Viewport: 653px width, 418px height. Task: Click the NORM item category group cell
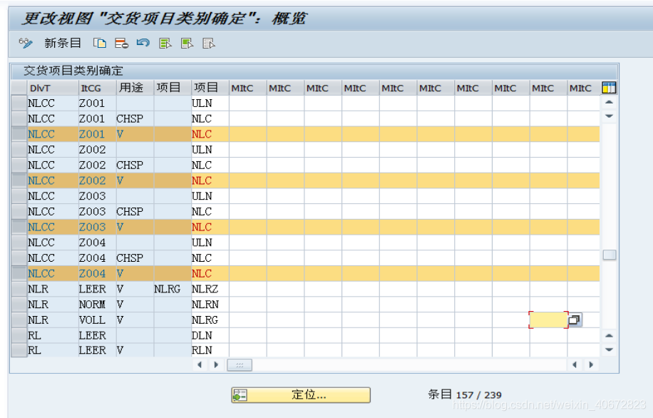tap(97, 305)
